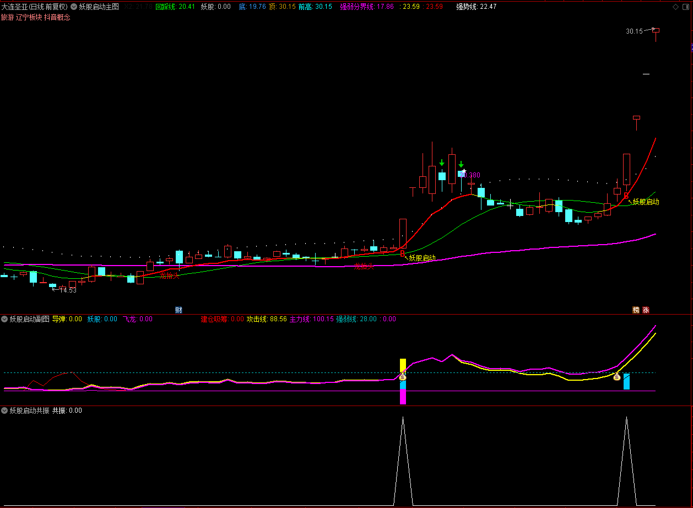Click the 强弱分界线: 17.86 value
The width and height of the screenshot is (693, 508).
pyautogui.click(x=367, y=7)
